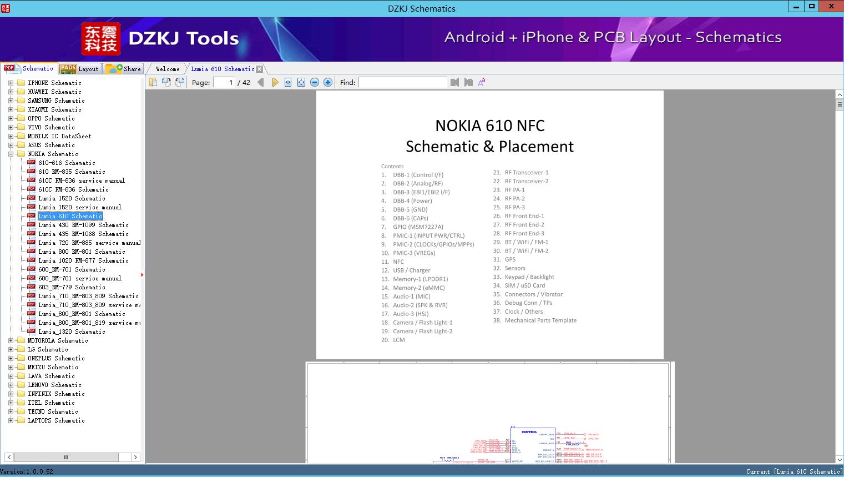Viewport: 844px width, 477px height.
Task: Switch to the Welcome document tab
Action: 168,69
